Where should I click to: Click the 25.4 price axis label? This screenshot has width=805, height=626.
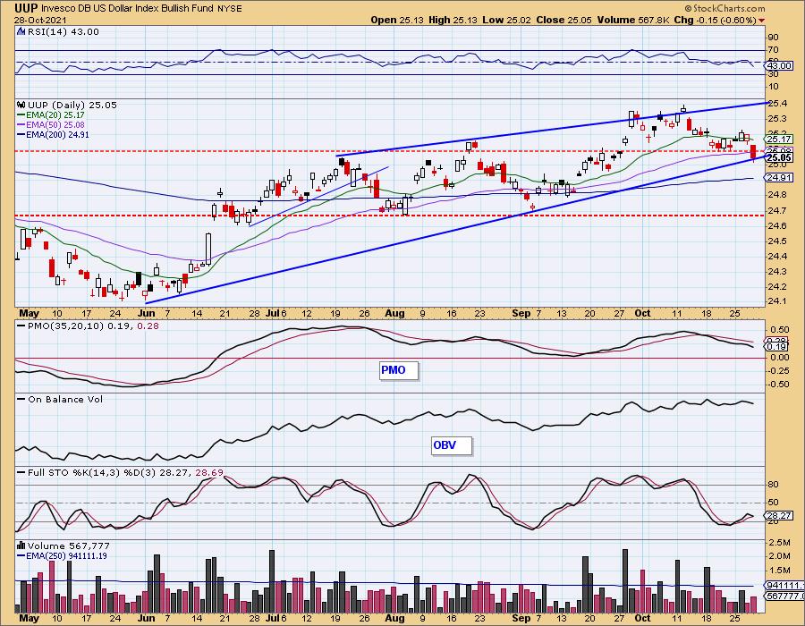tap(778, 104)
